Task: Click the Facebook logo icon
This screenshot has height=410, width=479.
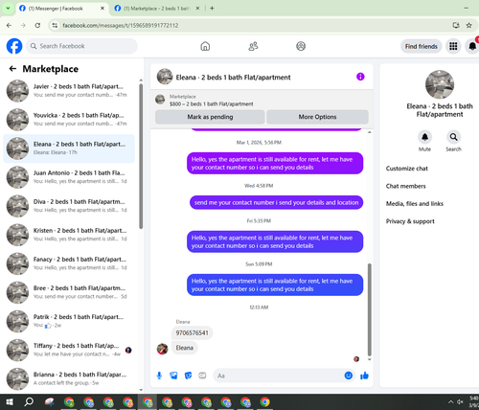Action: (14, 46)
